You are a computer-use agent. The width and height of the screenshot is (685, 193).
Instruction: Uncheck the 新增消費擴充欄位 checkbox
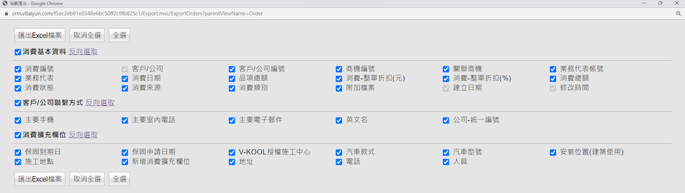pyautogui.click(x=125, y=162)
